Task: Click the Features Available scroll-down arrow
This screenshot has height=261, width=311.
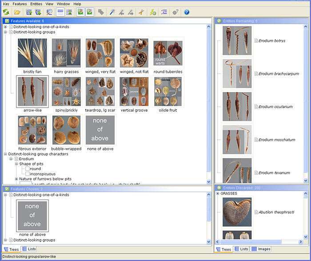Action: pyautogui.click(x=208, y=181)
